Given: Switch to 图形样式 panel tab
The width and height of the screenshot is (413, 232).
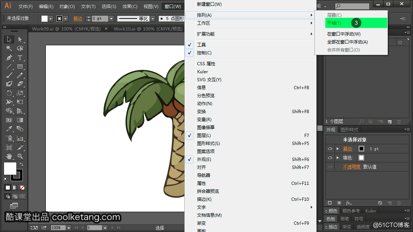Looking at the screenshot, I should [349, 130].
